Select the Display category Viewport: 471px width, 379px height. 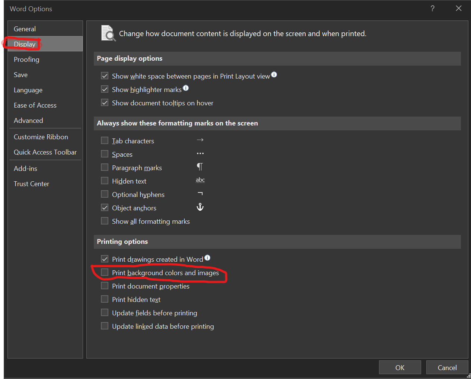[45, 44]
